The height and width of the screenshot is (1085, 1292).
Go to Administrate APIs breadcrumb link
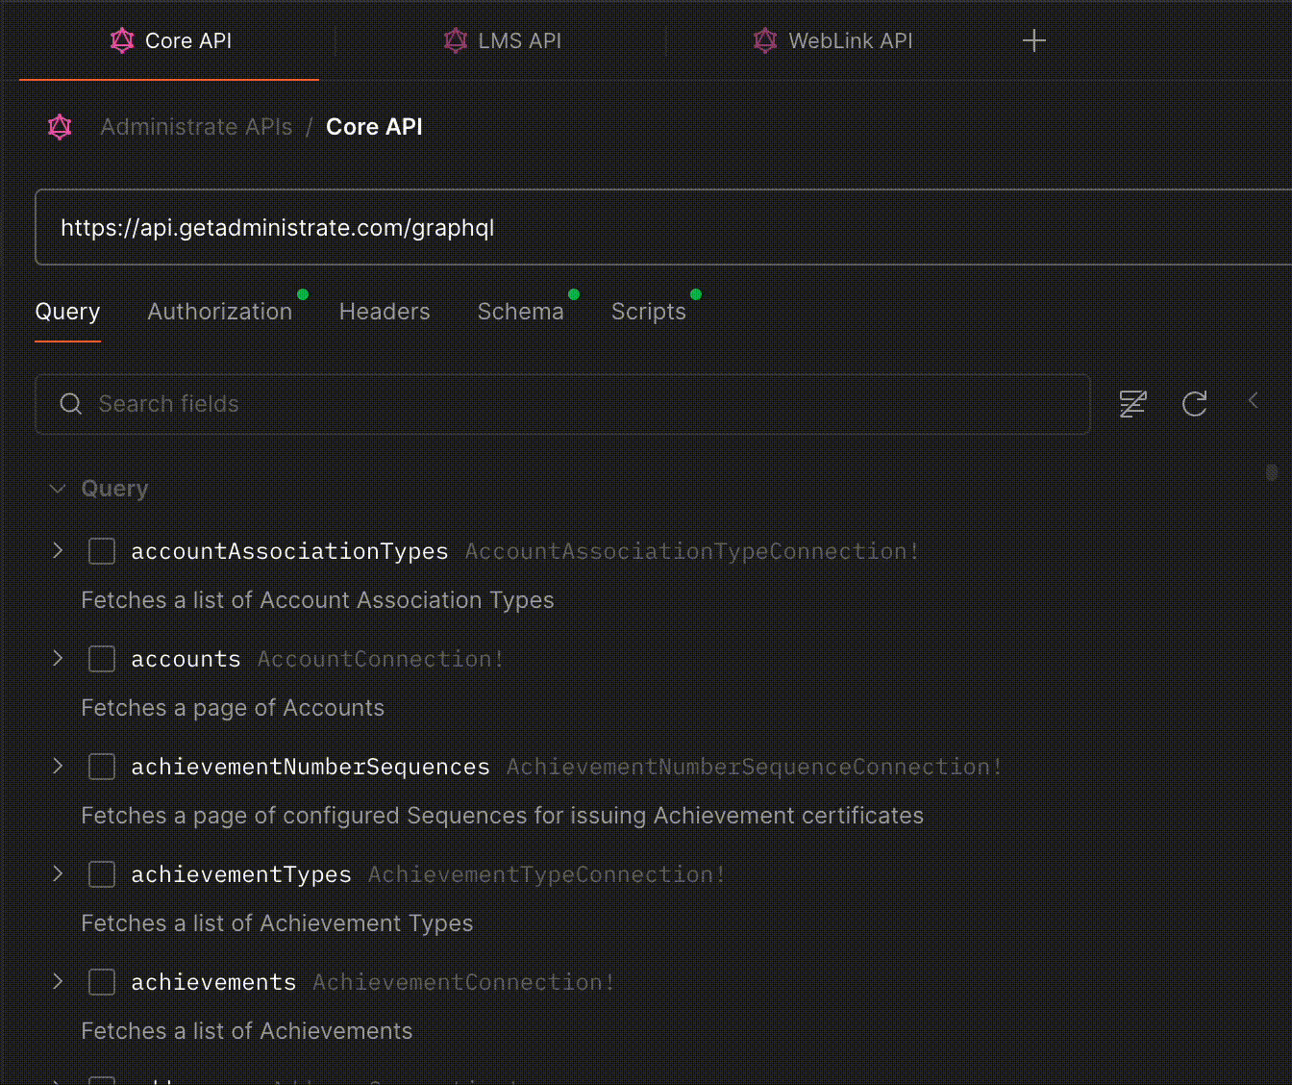tap(196, 127)
